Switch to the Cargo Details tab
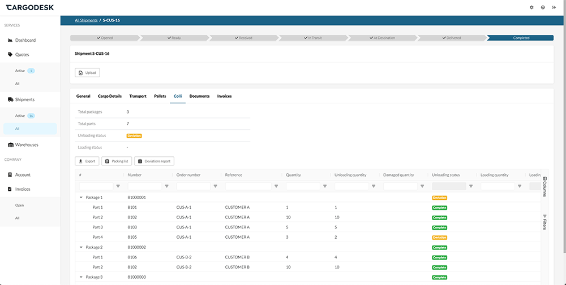 point(110,96)
